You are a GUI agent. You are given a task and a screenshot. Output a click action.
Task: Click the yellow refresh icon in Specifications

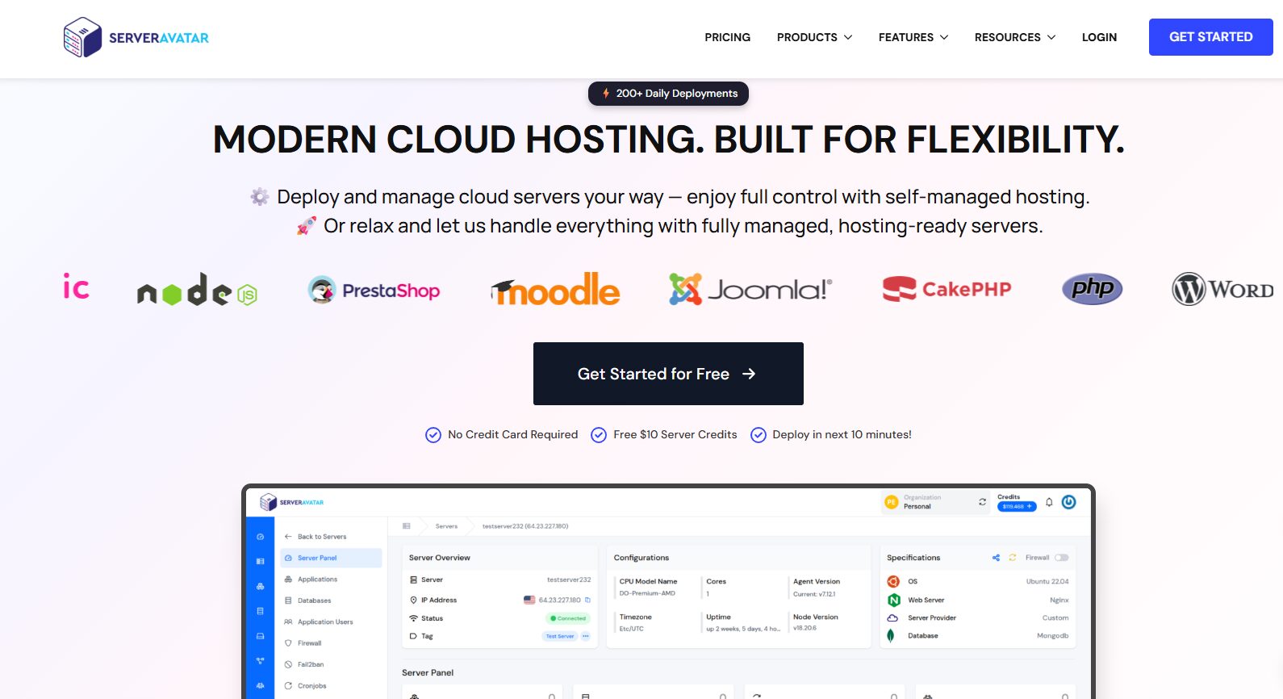(x=1013, y=558)
